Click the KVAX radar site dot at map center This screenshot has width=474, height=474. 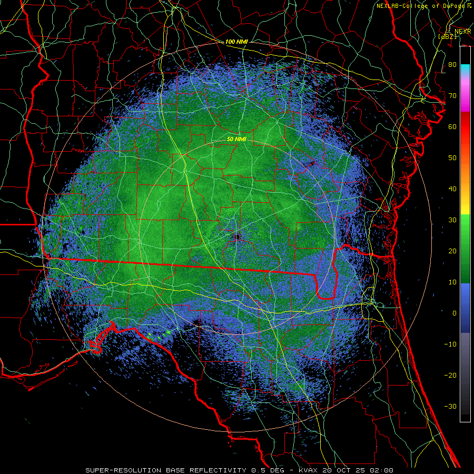point(238,236)
